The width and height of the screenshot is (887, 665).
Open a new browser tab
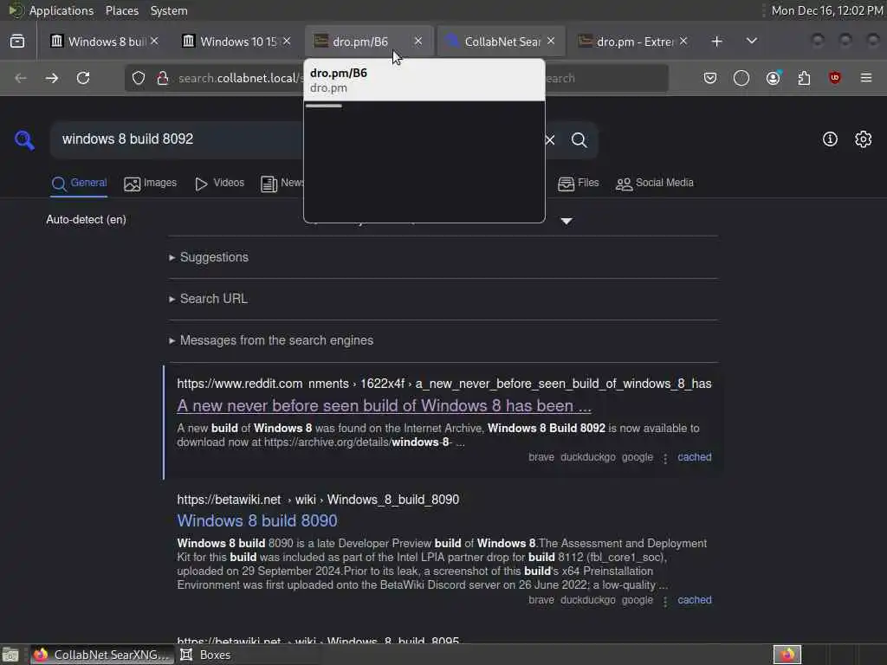716,42
